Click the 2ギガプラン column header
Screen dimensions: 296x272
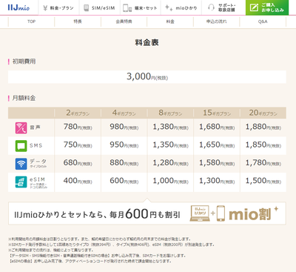pyautogui.click(x=78, y=113)
